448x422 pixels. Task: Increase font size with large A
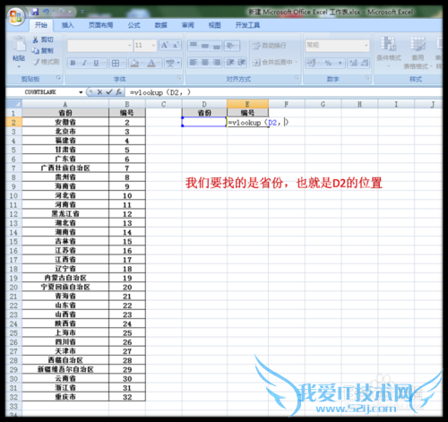click(x=165, y=45)
